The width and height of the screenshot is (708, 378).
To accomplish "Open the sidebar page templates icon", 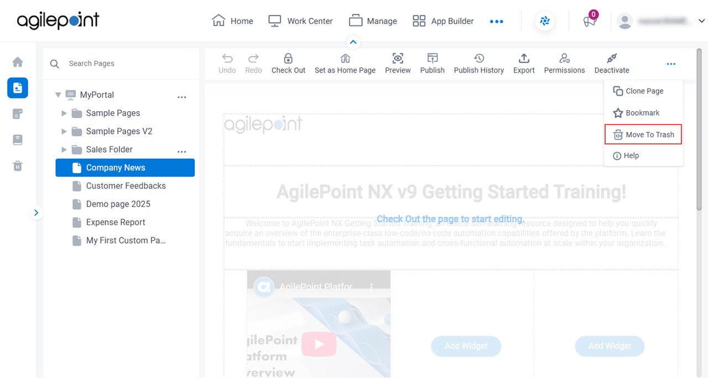I will [x=18, y=114].
